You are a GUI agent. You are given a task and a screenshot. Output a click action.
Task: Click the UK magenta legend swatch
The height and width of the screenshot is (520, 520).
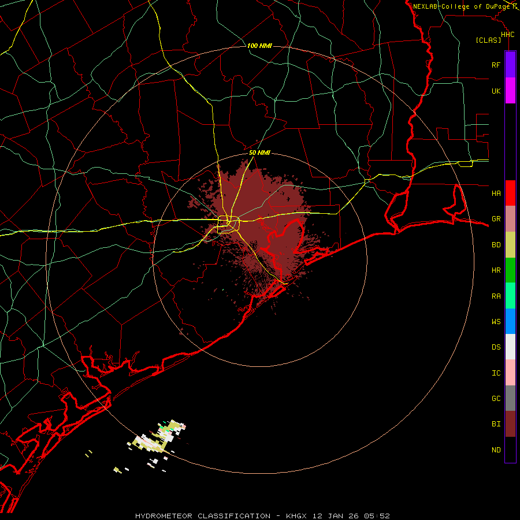[x=510, y=91]
